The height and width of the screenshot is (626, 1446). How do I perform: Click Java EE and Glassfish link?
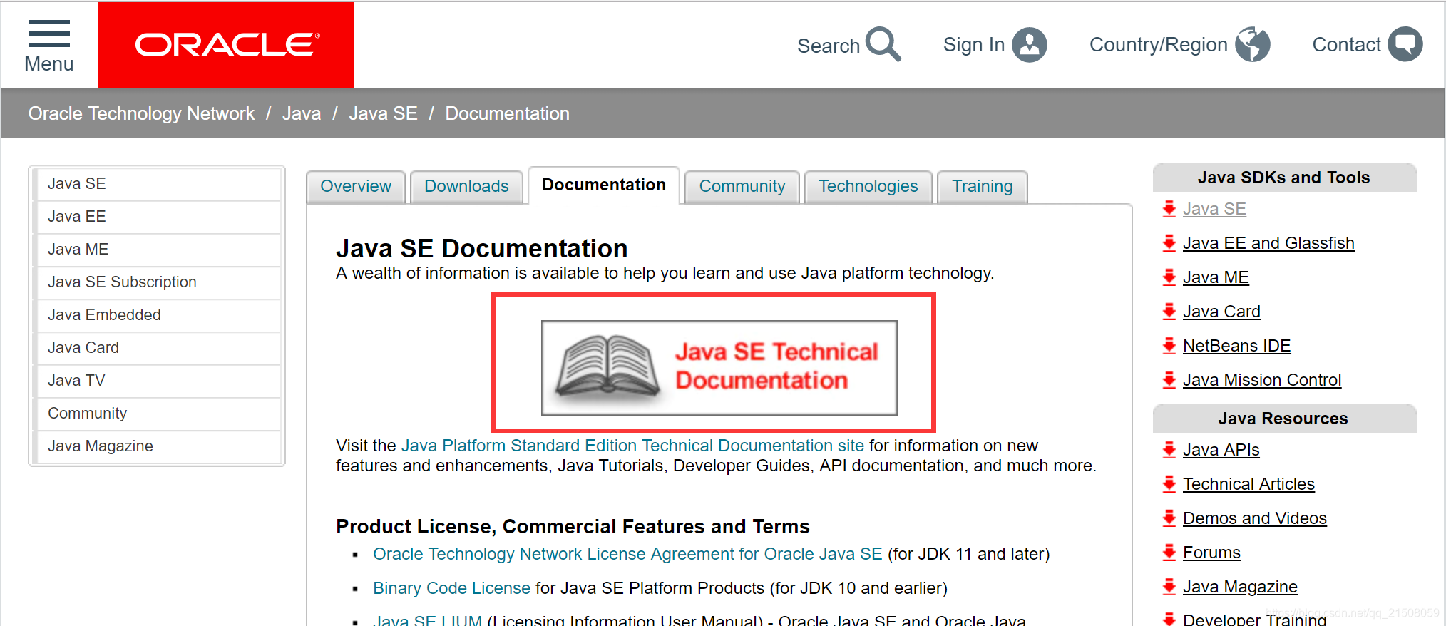tap(1268, 243)
